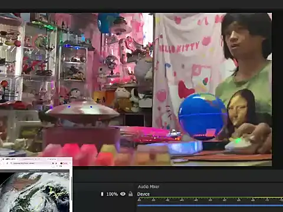The height and width of the screenshot is (212, 283).
Task: Click the Device audio source label
Action: 143,194
